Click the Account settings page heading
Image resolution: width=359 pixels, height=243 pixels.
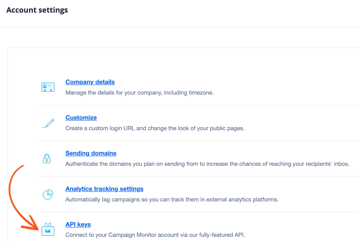tap(37, 10)
